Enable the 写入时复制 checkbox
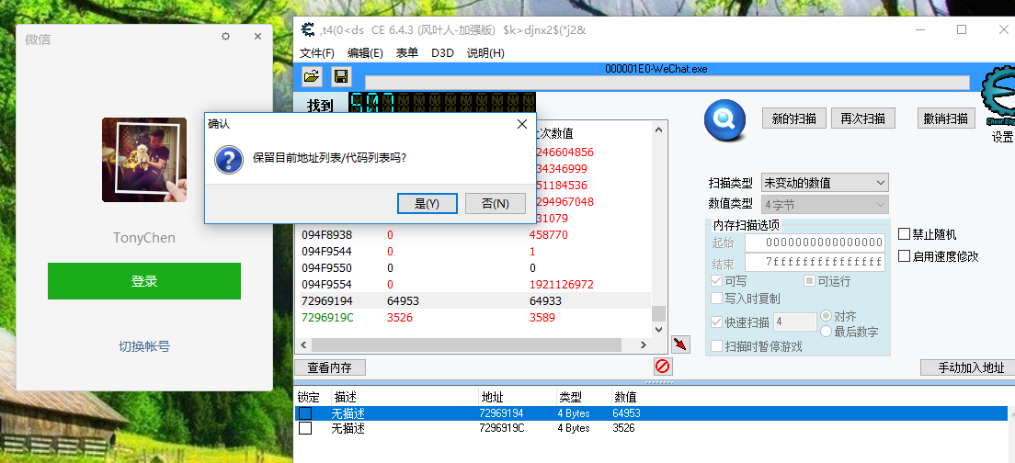The image size is (1015, 463). 716,299
